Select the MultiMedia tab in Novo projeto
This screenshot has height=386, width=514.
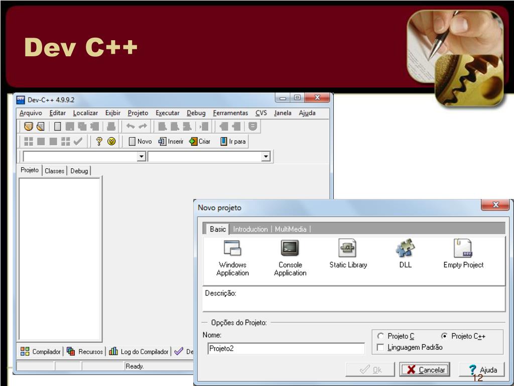coord(291,229)
